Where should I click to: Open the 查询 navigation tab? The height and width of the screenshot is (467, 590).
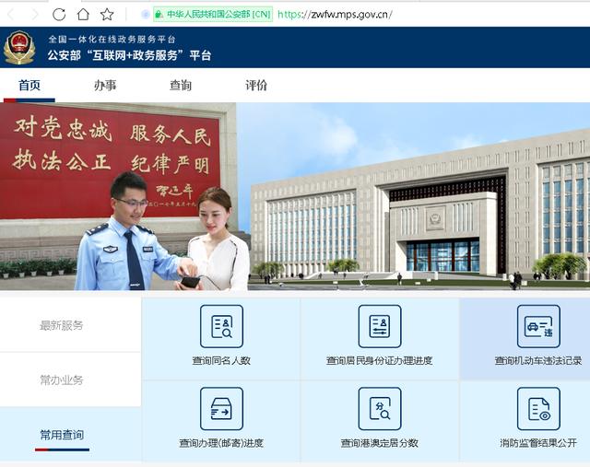click(181, 86)
